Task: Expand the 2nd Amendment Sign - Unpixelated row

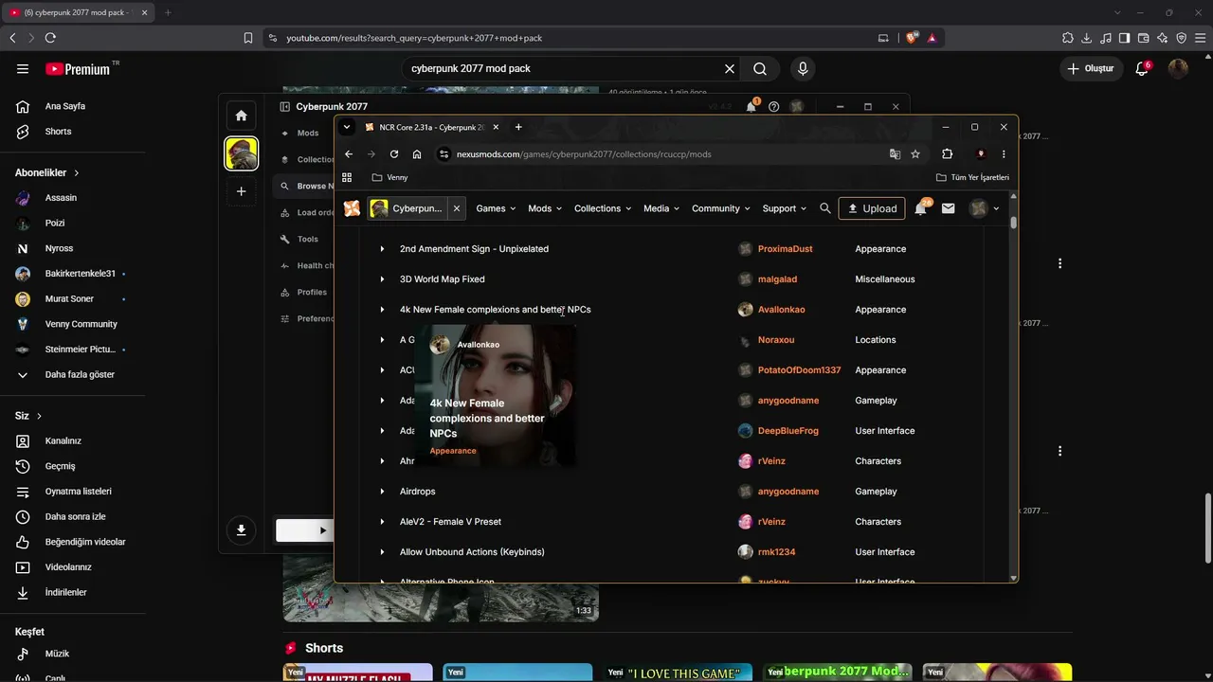Action: [x=382, y=249]
